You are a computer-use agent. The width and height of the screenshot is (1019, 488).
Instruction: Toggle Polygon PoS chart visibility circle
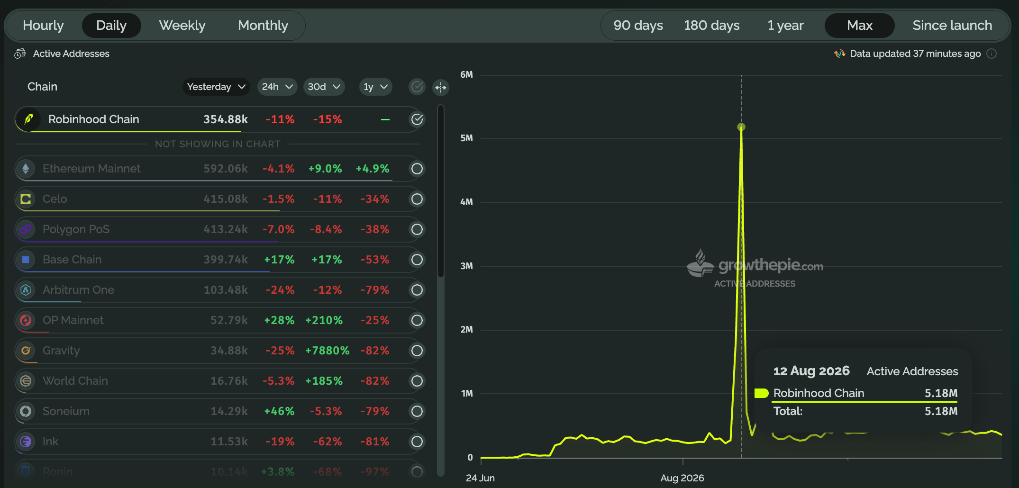417,229
